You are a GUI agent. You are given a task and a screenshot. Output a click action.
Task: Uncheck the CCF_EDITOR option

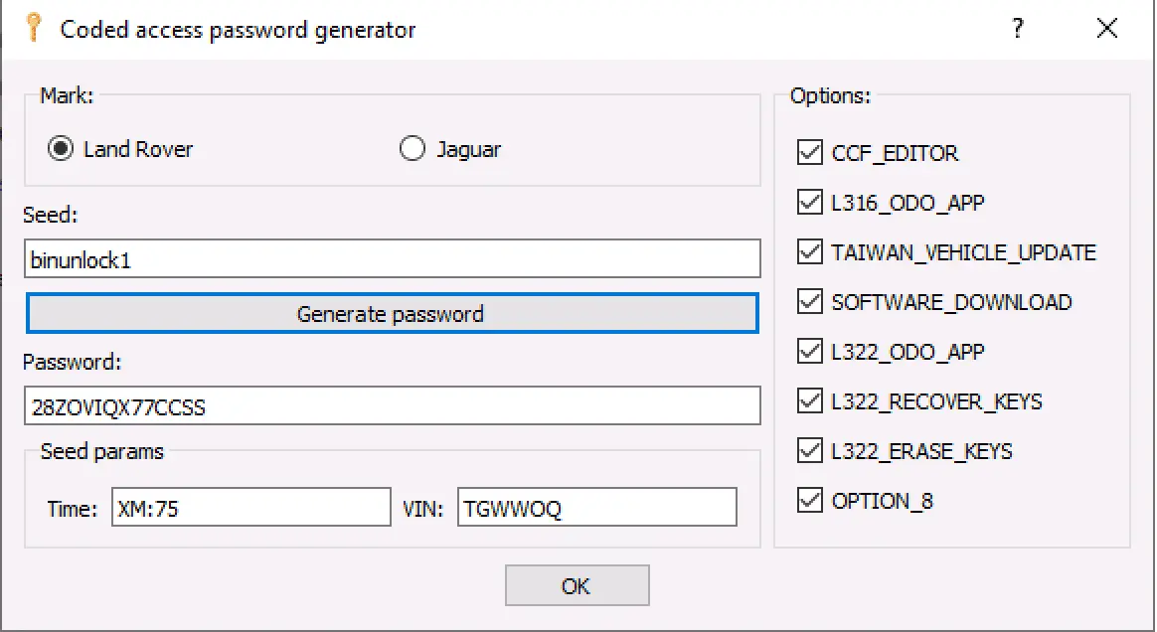coord(809,153)
